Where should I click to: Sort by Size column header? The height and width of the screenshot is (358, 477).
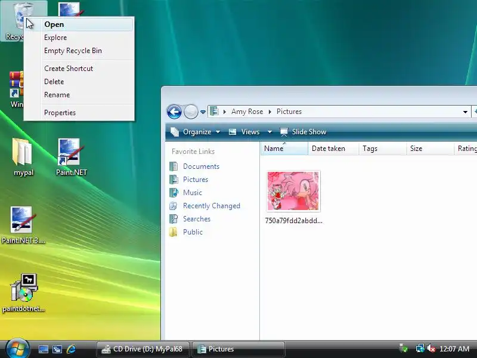tap(430, 149)
